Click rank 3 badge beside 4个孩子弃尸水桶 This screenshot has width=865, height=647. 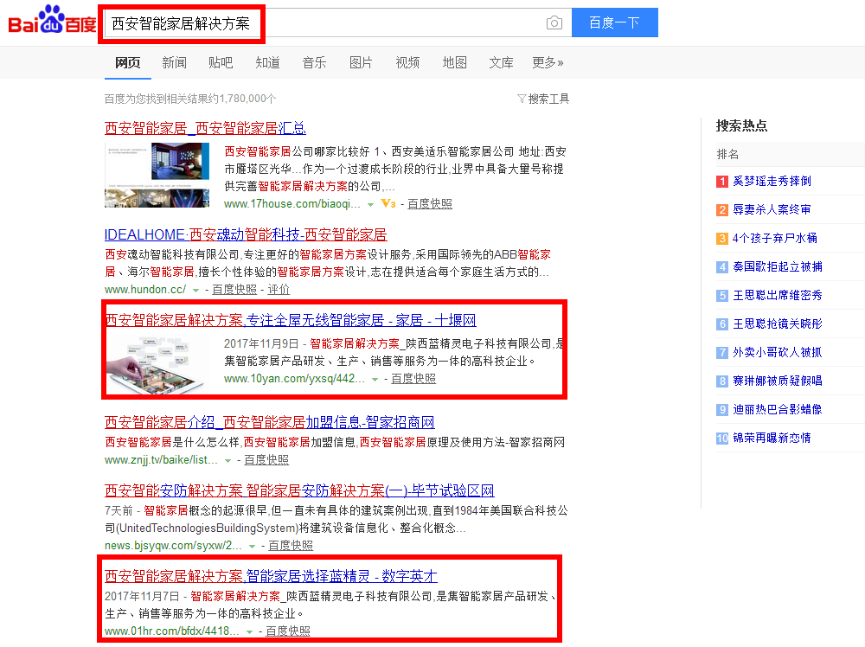722,238
